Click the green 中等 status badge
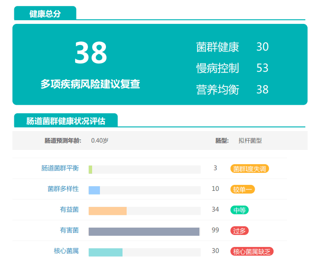Screen dimensions: 321x275 click(239, 210)
